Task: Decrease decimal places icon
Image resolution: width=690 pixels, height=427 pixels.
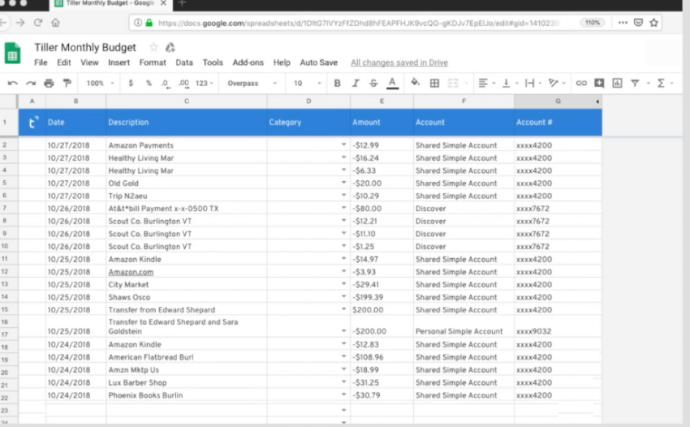Action: tap(166, 84)
